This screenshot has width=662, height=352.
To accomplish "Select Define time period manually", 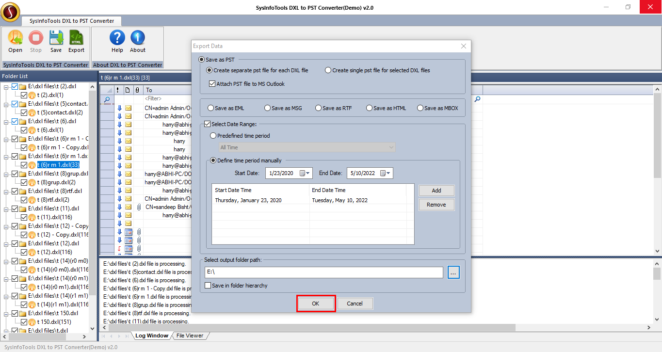I will [x=213, y=160].
